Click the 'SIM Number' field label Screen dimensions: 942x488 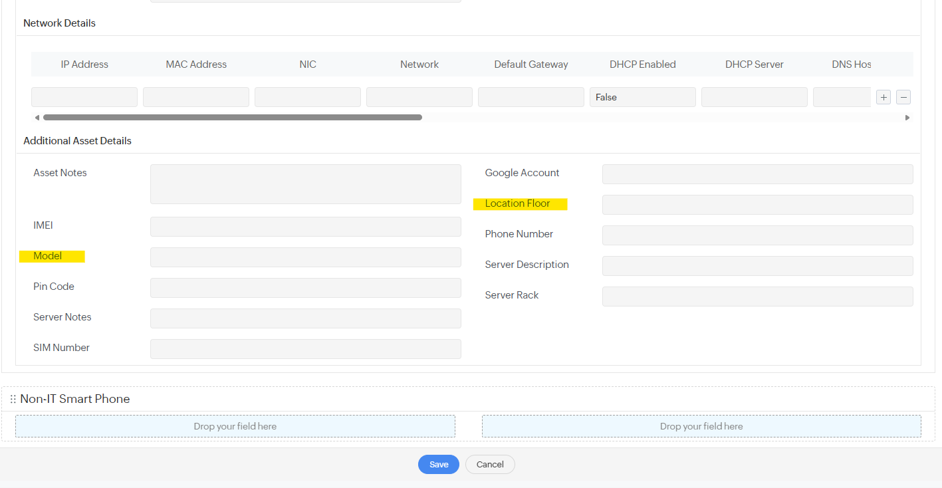pos(61,348)
